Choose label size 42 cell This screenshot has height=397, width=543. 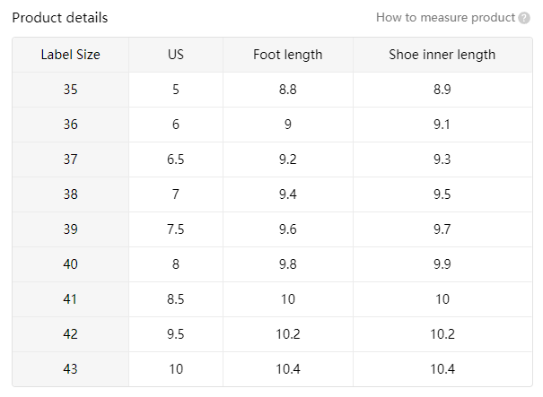click(71, 334)
